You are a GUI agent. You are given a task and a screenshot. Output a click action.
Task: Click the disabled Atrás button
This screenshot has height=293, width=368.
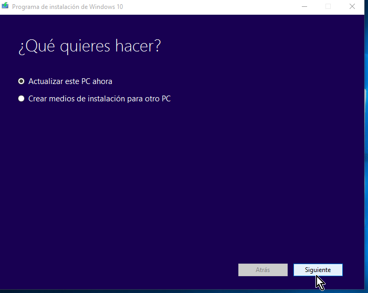263,270
